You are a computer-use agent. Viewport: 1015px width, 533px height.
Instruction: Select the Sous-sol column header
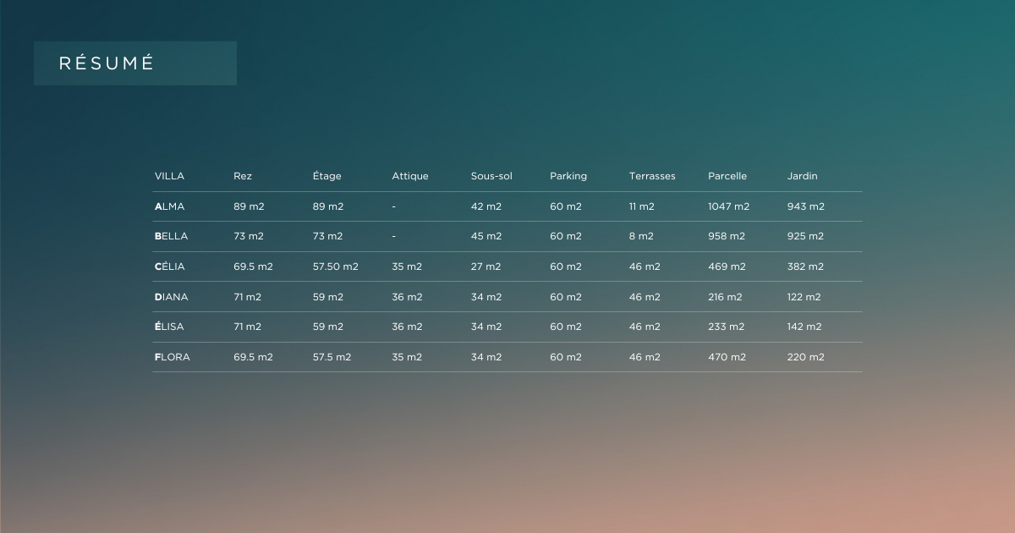click(491, 176)
